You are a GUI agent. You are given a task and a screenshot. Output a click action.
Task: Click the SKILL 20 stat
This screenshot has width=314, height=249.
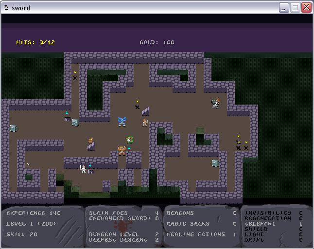coord(22,234)
